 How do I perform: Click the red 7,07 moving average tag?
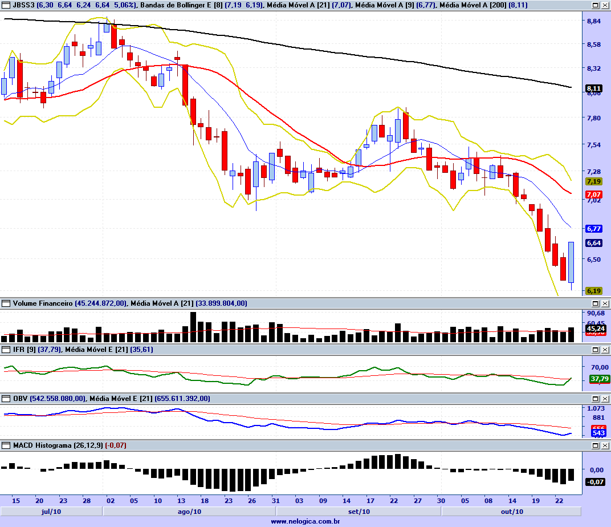[594, 194]
